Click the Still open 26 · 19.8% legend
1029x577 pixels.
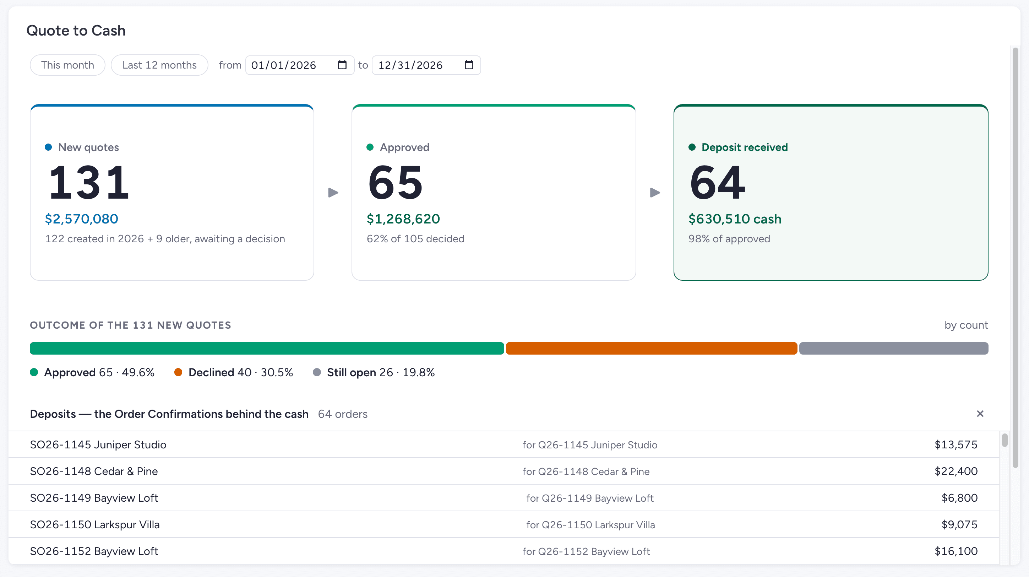coord(374,372)
